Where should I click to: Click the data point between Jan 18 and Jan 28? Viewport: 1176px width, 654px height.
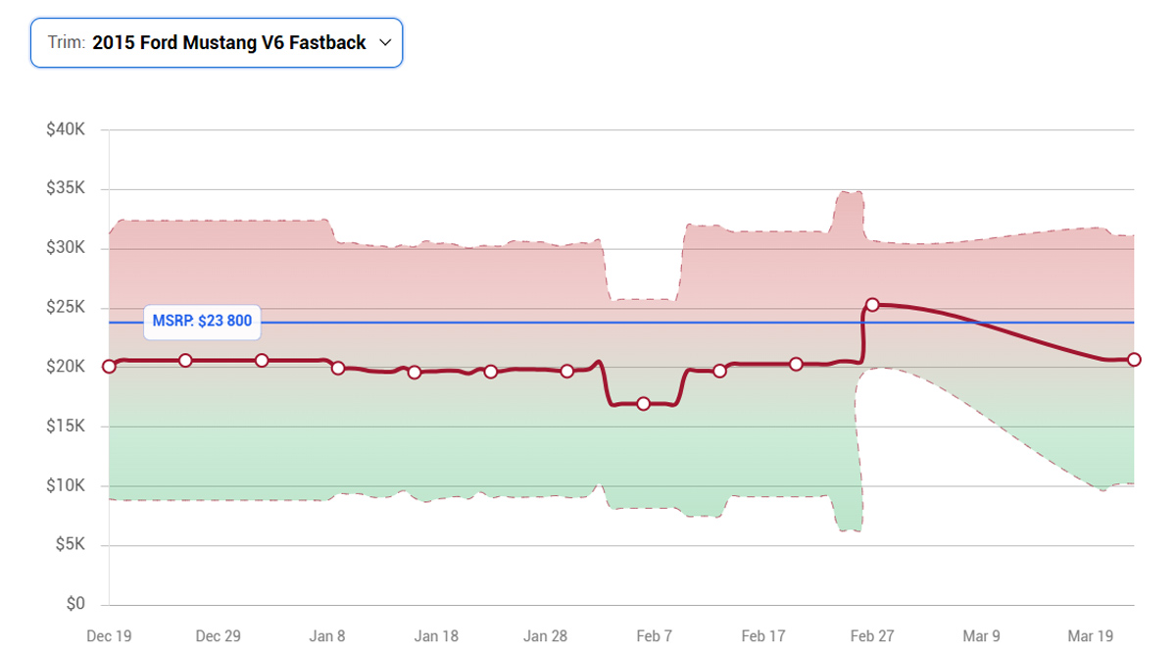click(491, 372)
